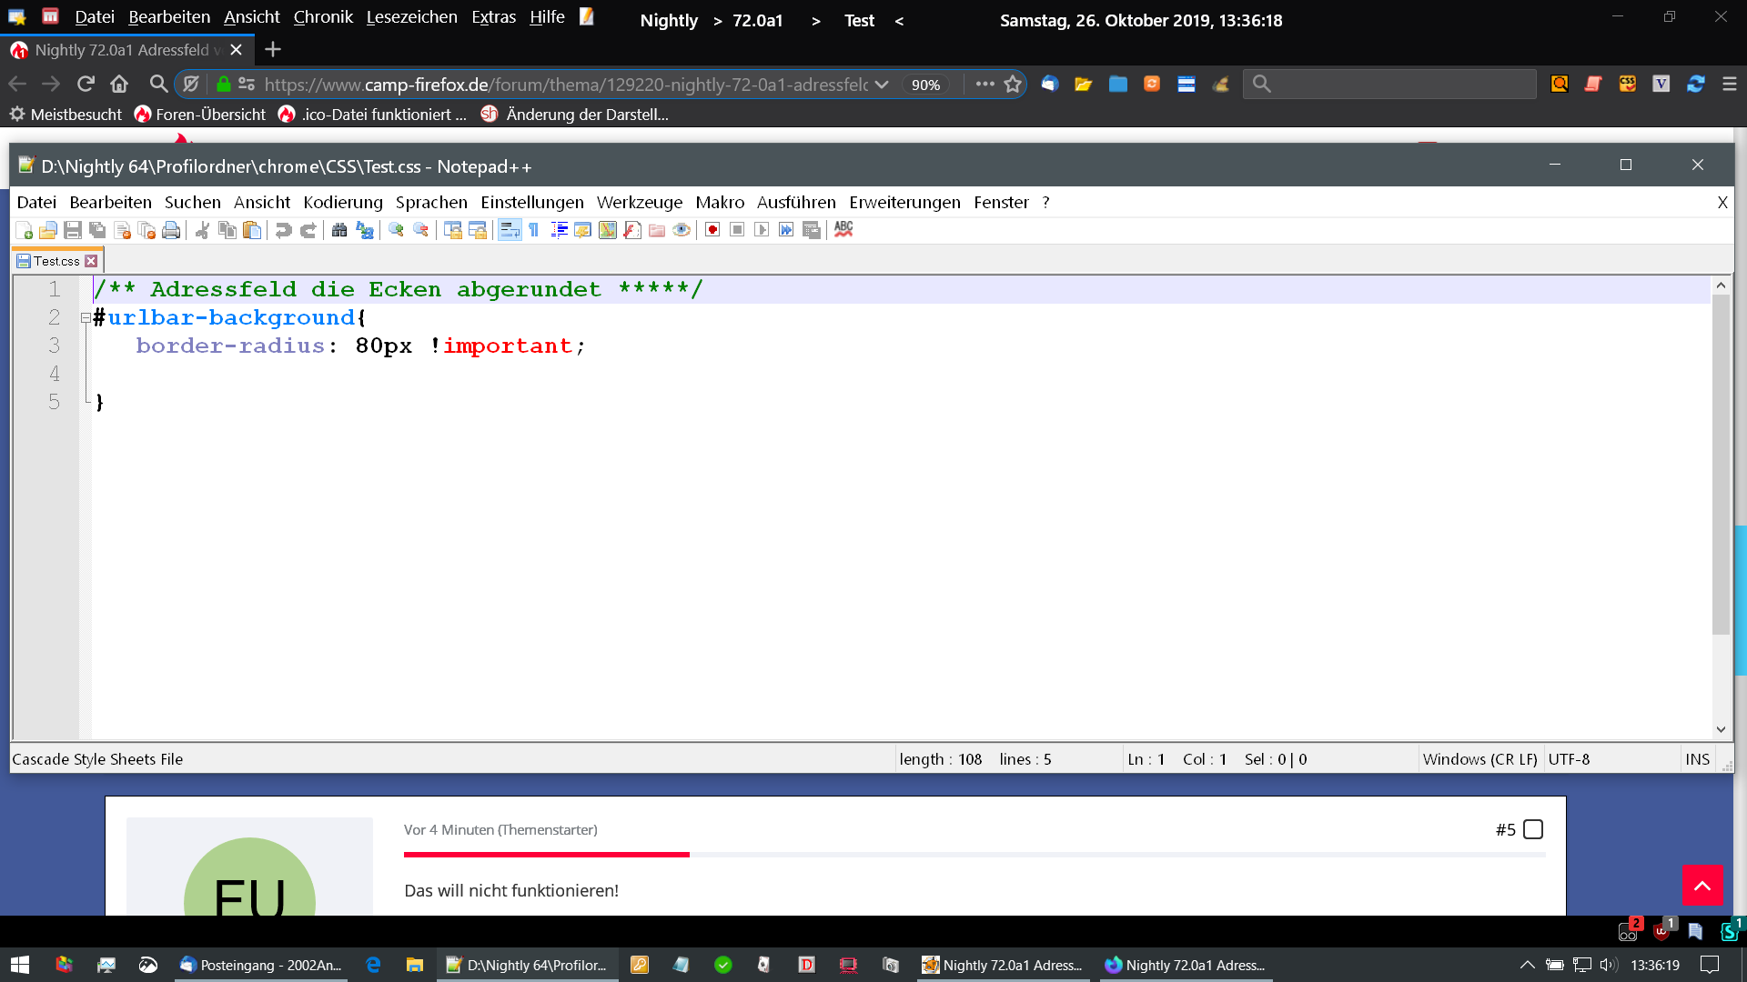Click the 90% zoom level indicator
The width and height of the screenshot is (1747, 982).
click(x=925, y=85)
